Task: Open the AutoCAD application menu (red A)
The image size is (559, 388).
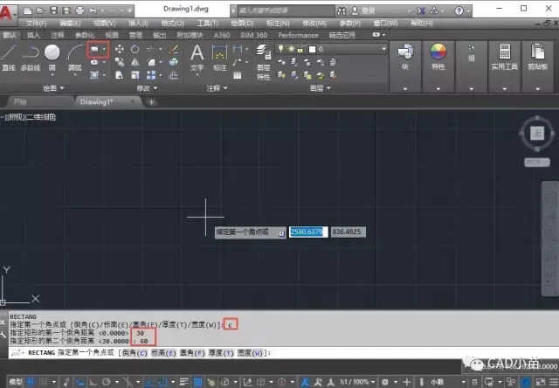Action: click(6, 13)
